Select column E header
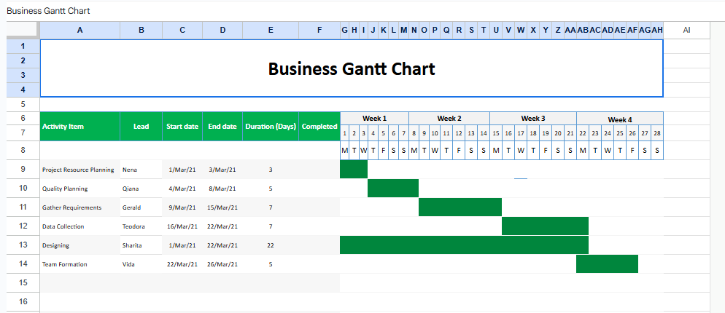 pos(271,30)
